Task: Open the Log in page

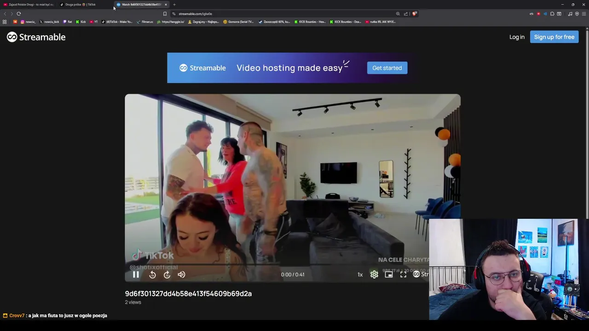Action: (x=517, y=37)
